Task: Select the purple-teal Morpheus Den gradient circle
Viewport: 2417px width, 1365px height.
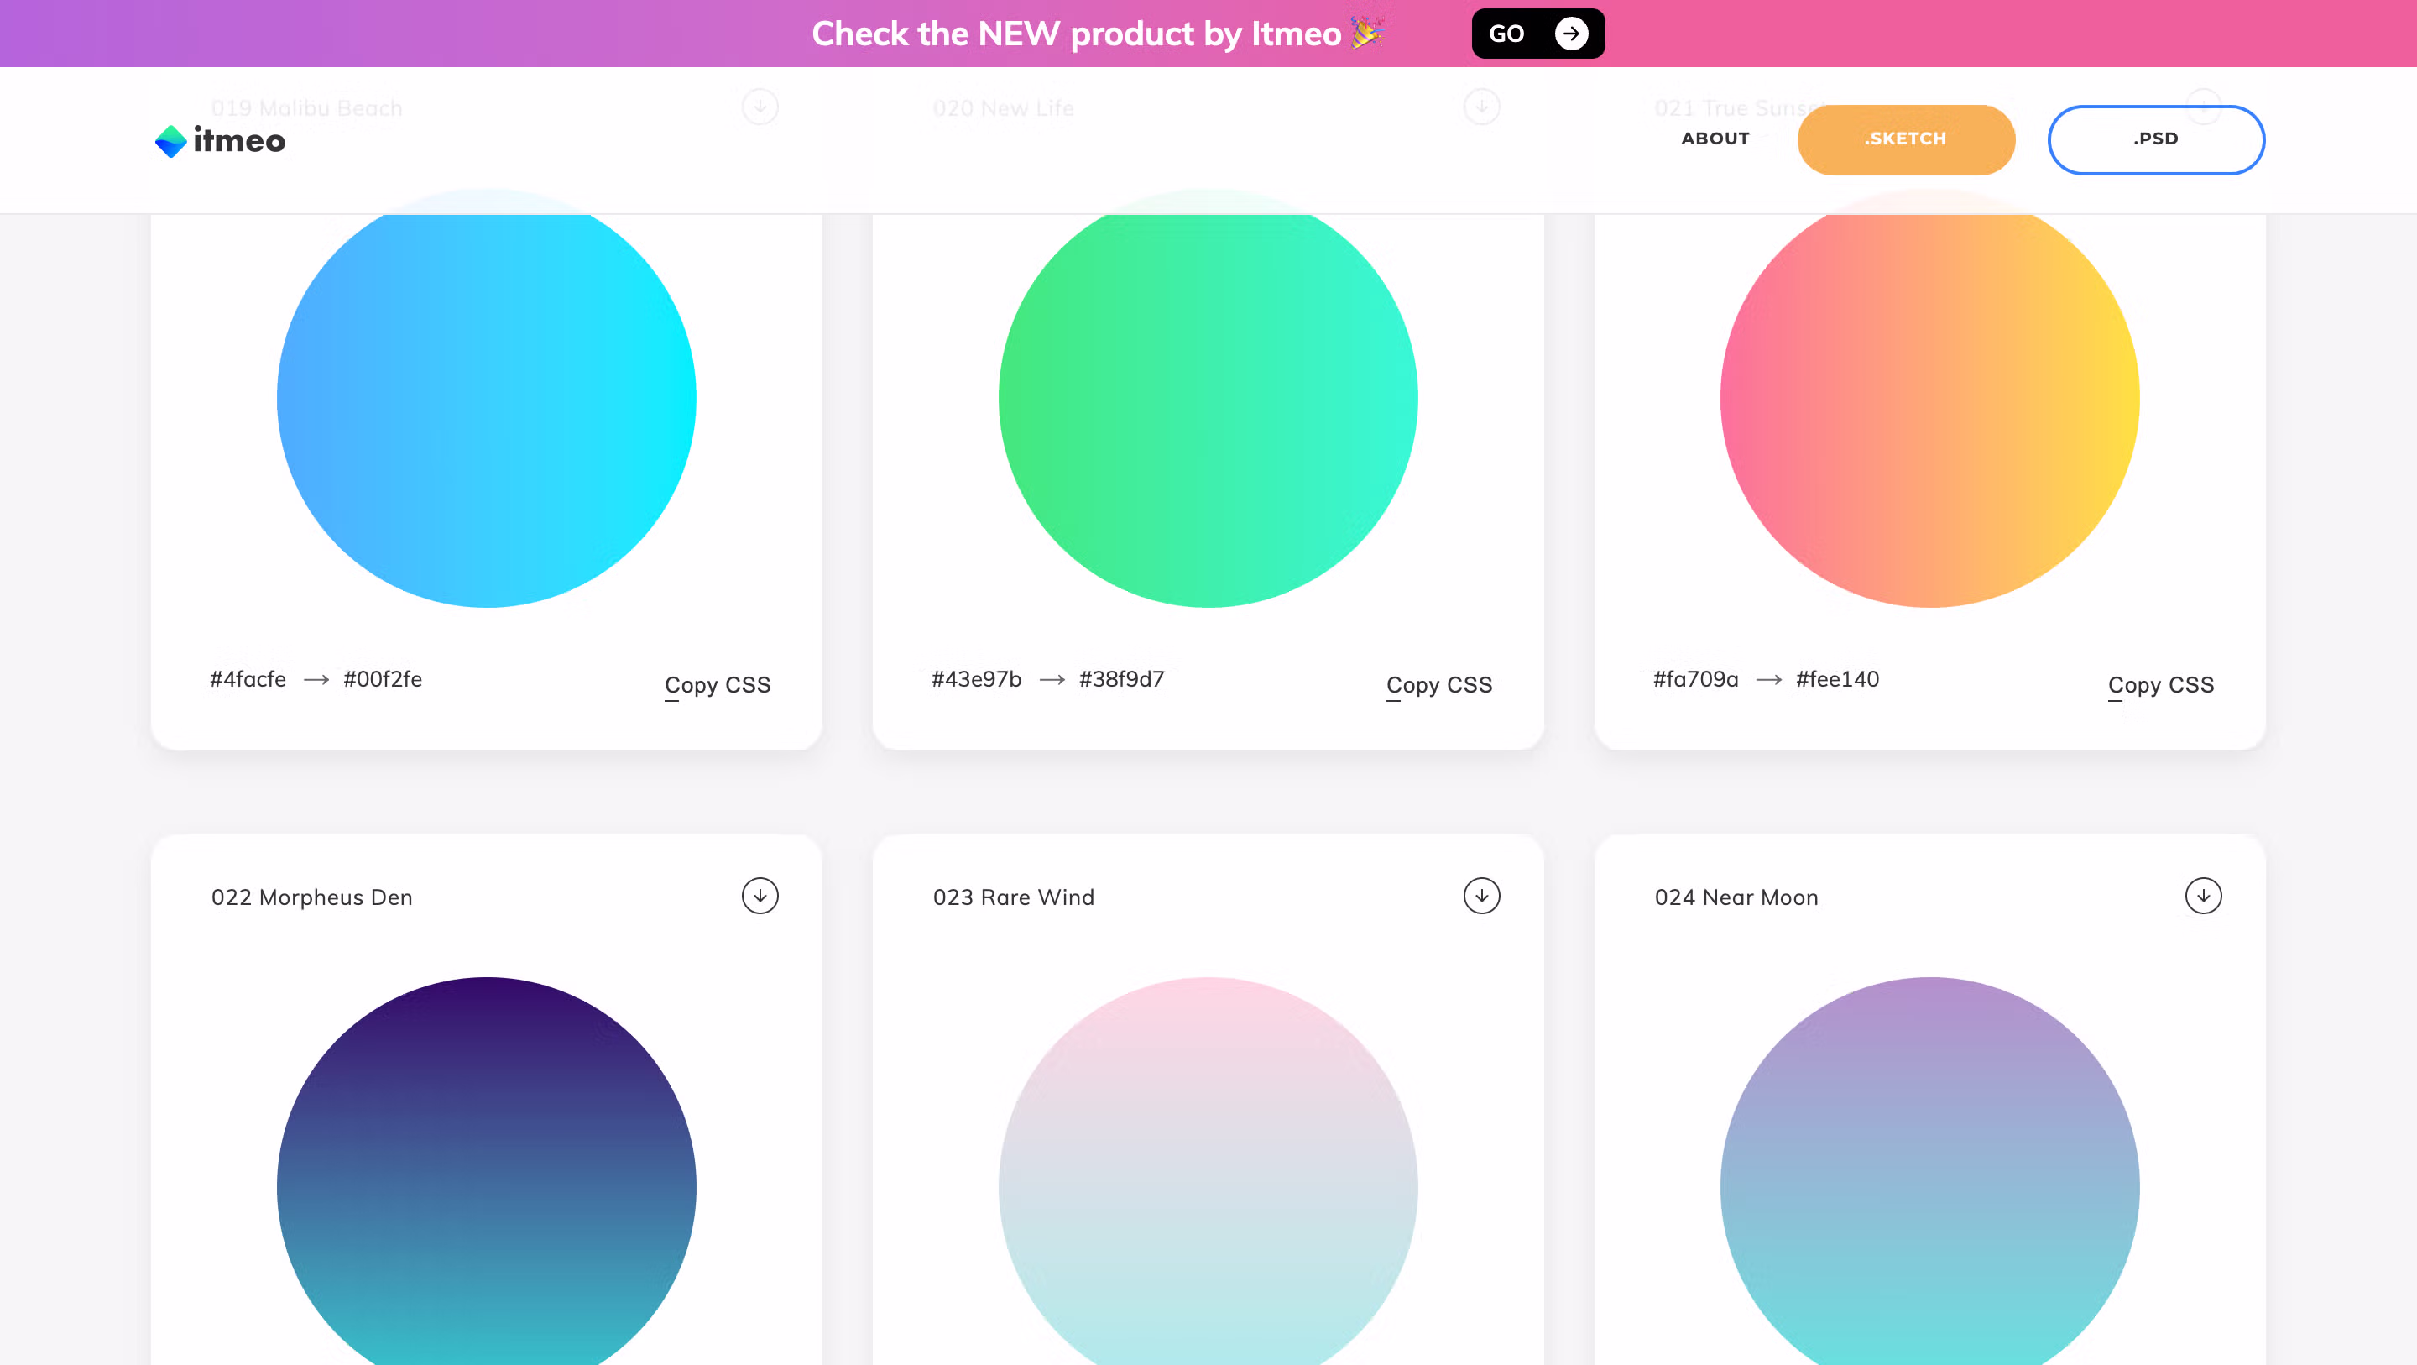Action: click(x=486, y=1171)
